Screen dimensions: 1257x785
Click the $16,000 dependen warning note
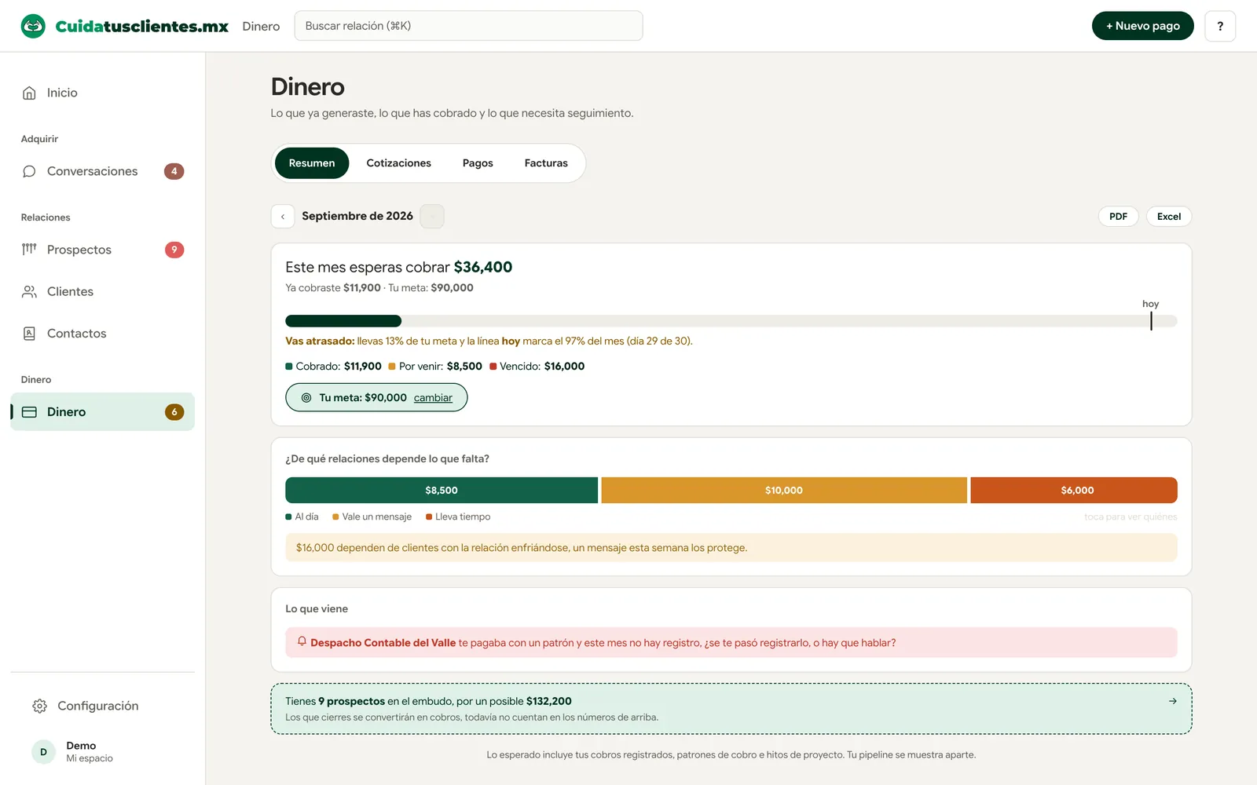(731, 548)
